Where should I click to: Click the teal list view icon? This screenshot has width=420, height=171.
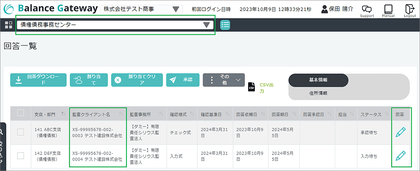pyautogui.click(x=225, y=25)
